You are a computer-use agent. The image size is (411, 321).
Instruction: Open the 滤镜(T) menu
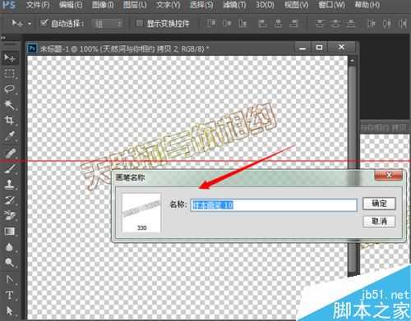tap(234, 5)
